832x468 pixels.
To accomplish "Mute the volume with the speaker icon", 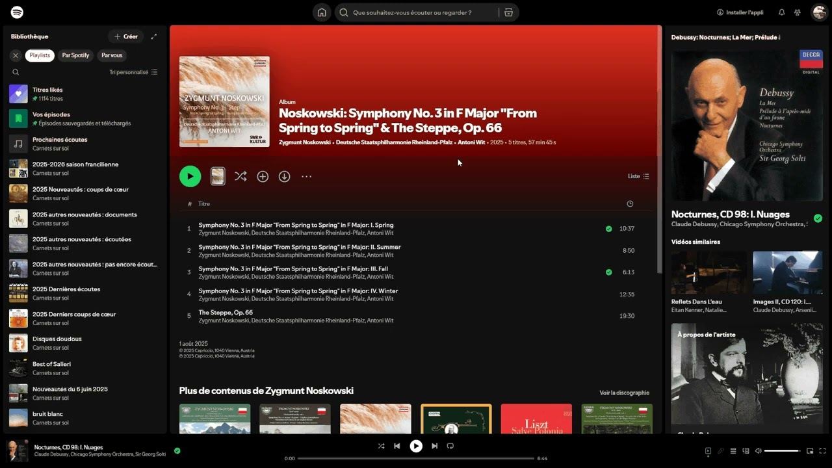I will click(x=759, y=450).
